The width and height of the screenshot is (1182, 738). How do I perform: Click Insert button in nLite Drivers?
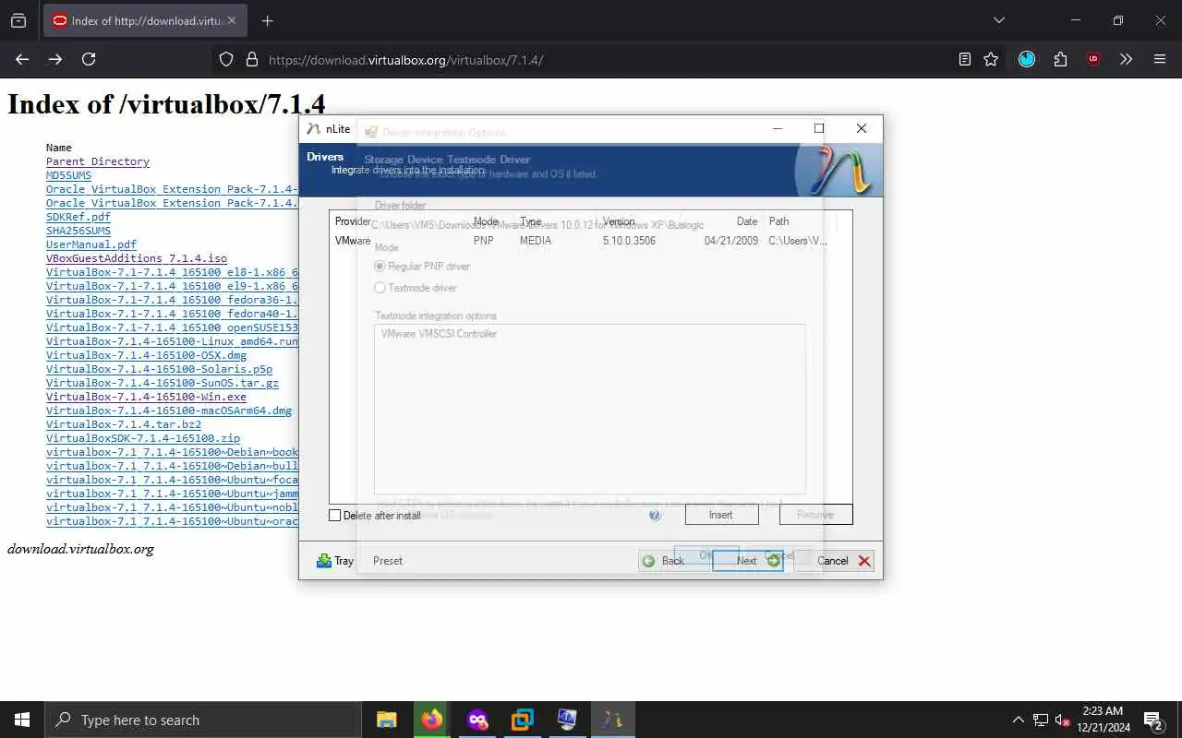click(721, 515)
